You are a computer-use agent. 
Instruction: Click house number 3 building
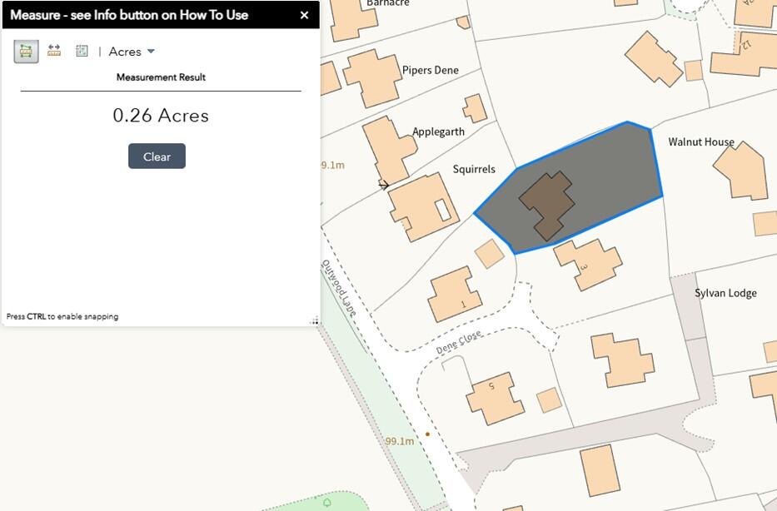click(588, 264)
